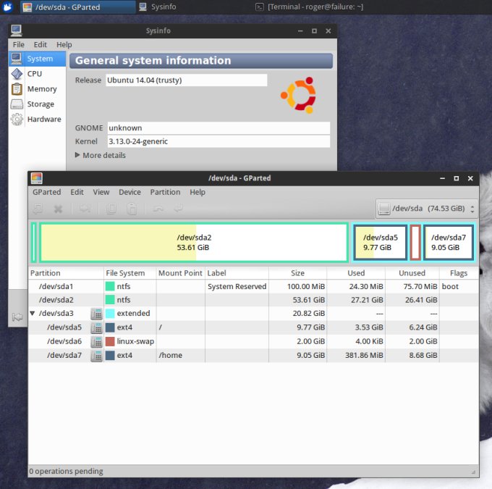Screen dimensions: 492x489
Task: Click the cyan extended color swatch for /dev/sda3
Action: [x=110, y=314]
